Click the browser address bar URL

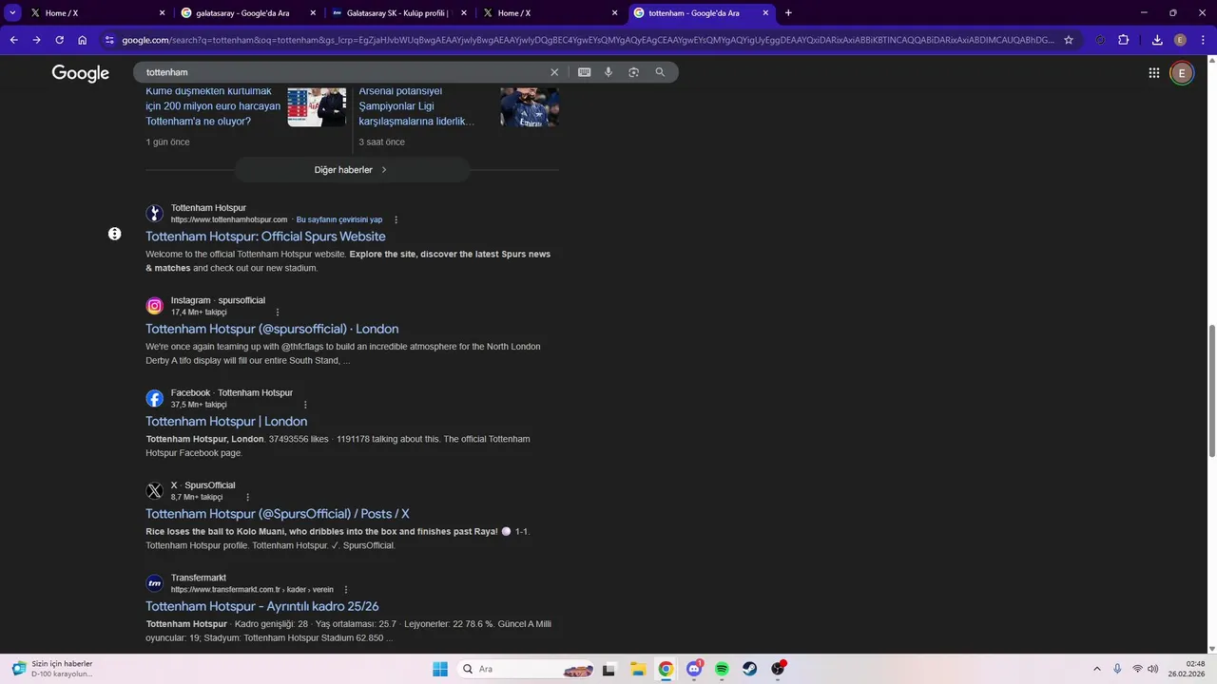(x=588, y=40)
